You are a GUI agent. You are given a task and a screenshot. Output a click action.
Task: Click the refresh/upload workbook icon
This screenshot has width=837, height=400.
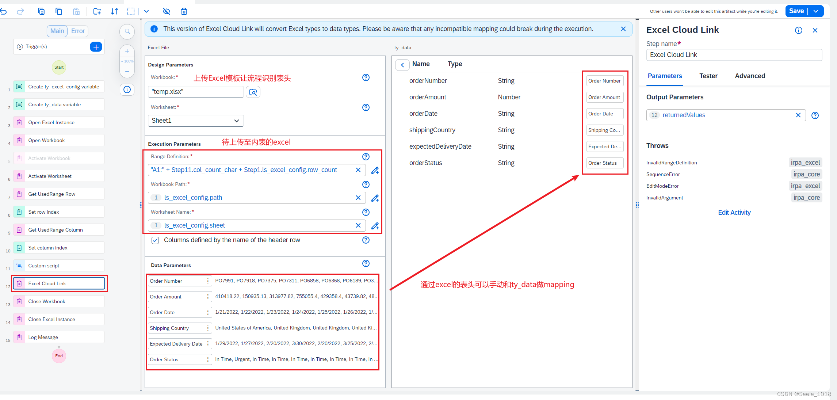[x=253, y=92]
